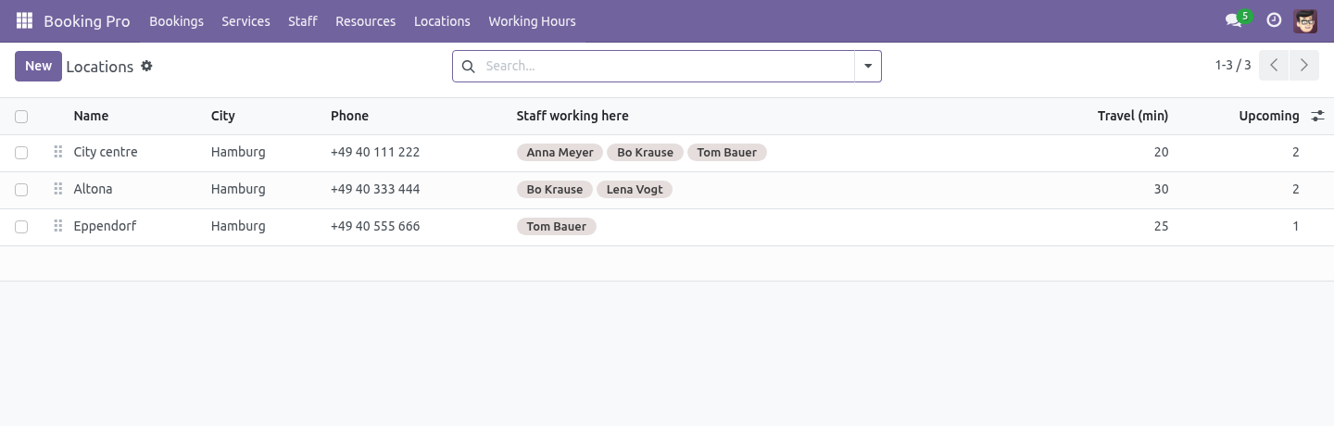Toggle the select-all header checkbox
This screenshot has height=426, width=1334.
tap(21, 116)
